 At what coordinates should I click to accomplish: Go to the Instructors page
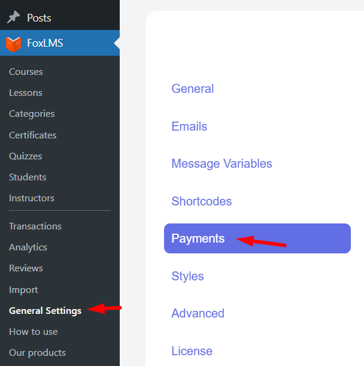[32, 198]
